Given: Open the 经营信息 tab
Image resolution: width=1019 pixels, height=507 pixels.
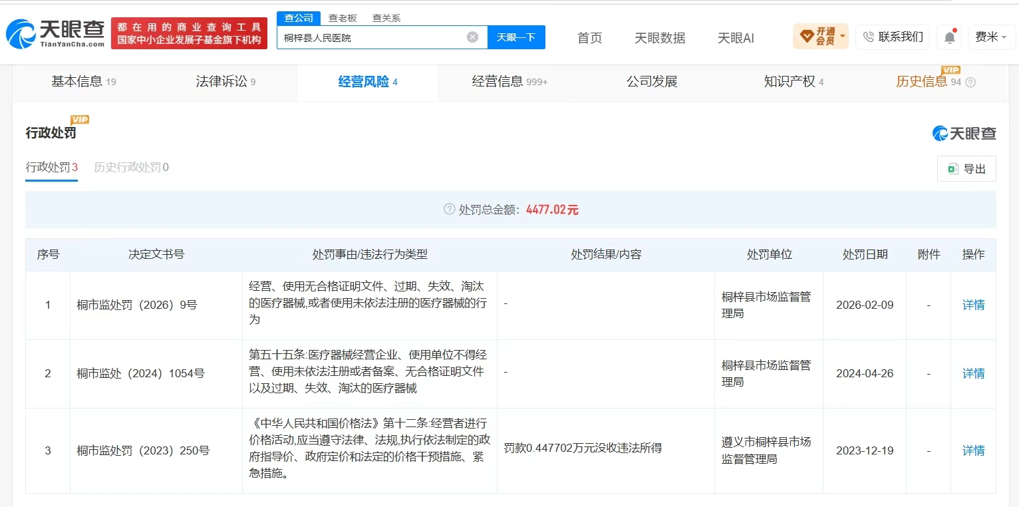Looking at the screenshot, I should 509,82.
